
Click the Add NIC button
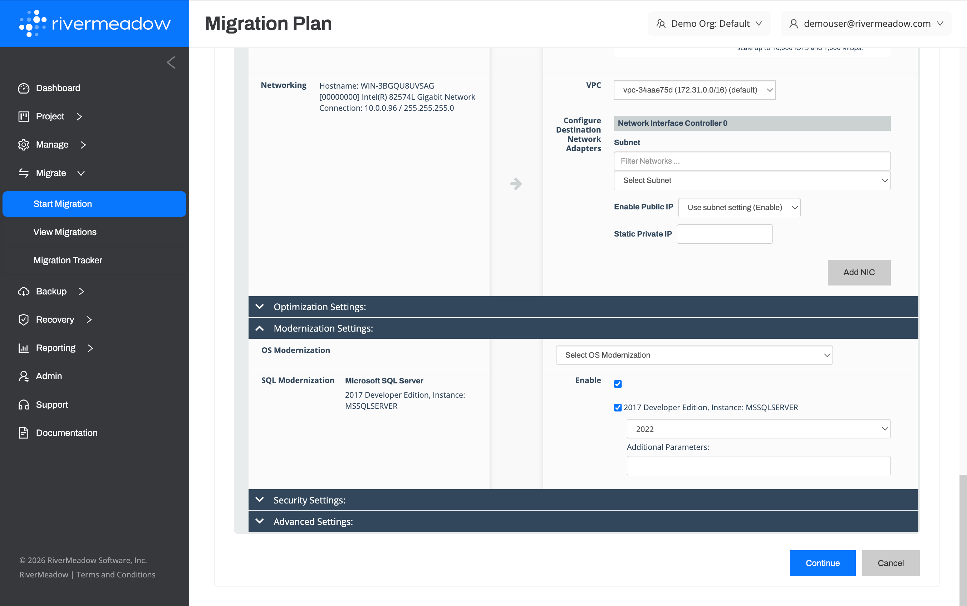pos(859,273)
